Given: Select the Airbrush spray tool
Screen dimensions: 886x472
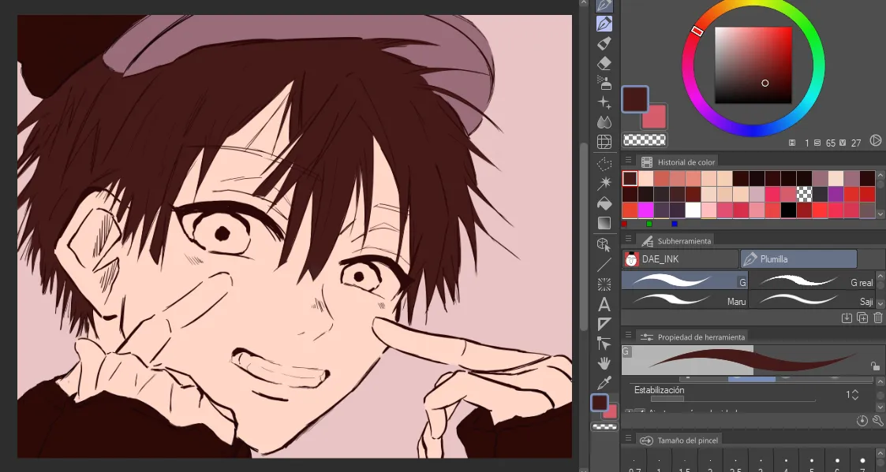Looking at the screenshot, I should (604, 83).
